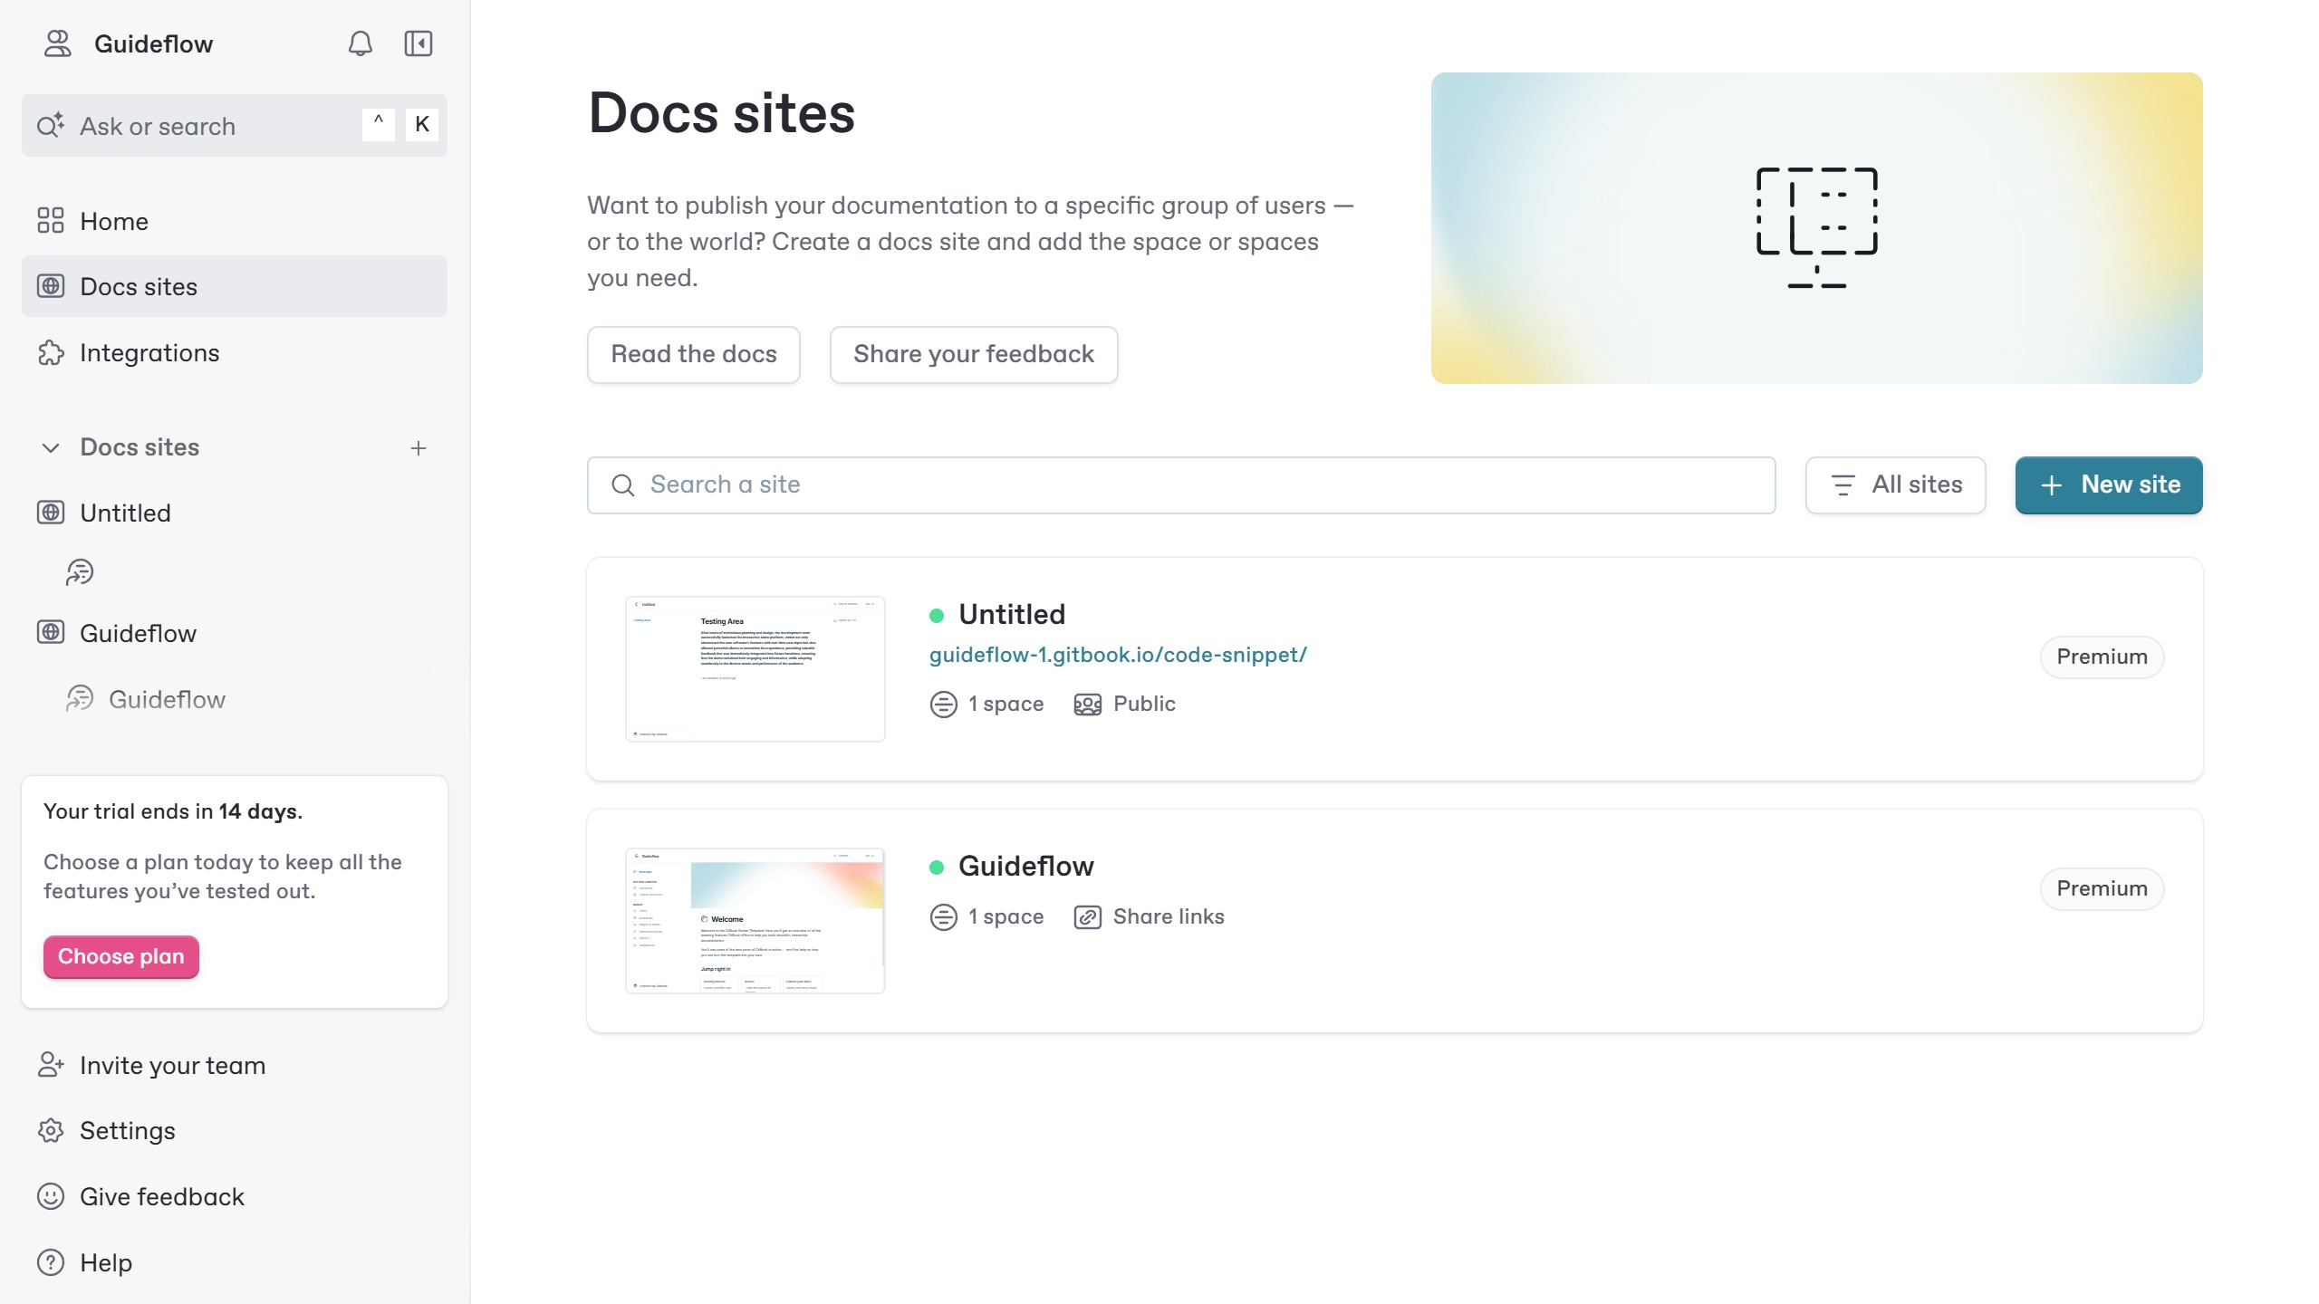Open the Untitled site card title
Viewport: 2319px width, 1304px height.
pos(1012,614)
